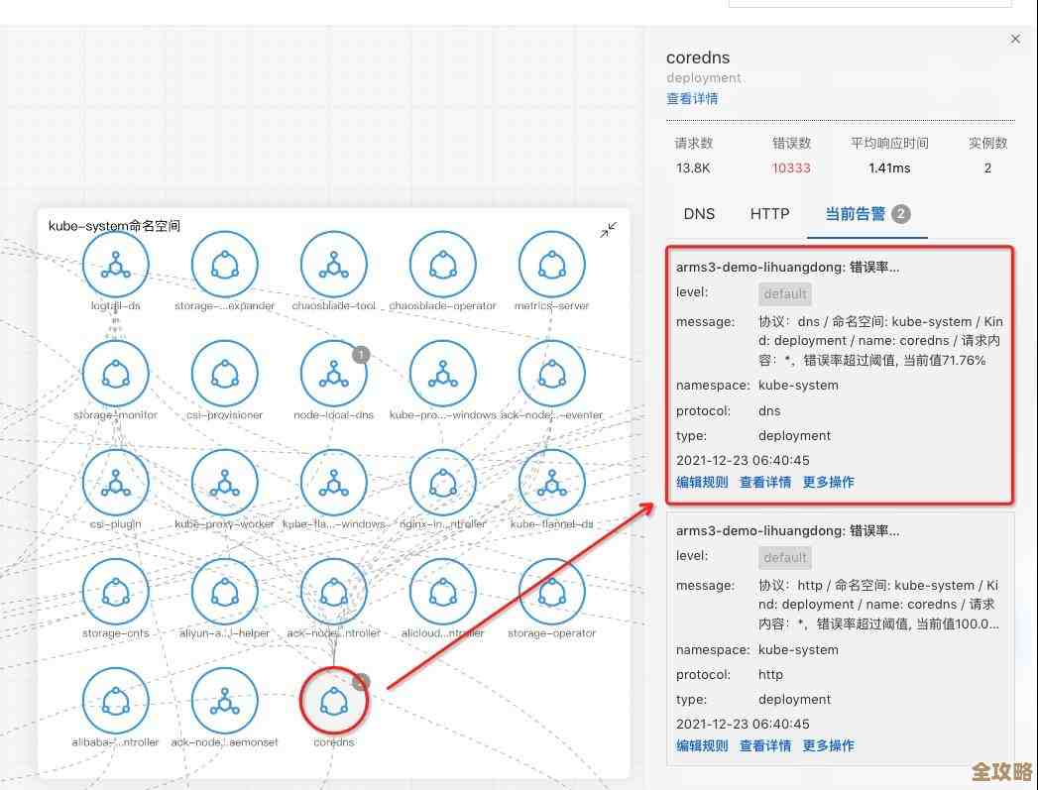Viewport: 1038px width, 790px height.
Task: Select the chaosblade-tool node icon
Action: click(333, 263)
